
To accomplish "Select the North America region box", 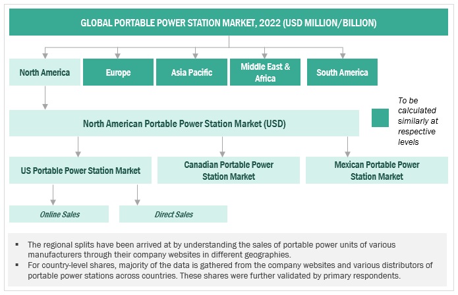I will point(45,72).
